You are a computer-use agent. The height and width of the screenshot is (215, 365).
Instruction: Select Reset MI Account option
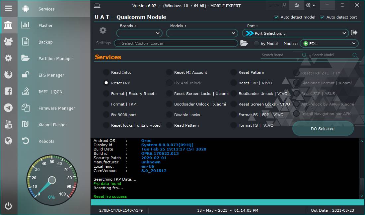click(x=169, y=72)
